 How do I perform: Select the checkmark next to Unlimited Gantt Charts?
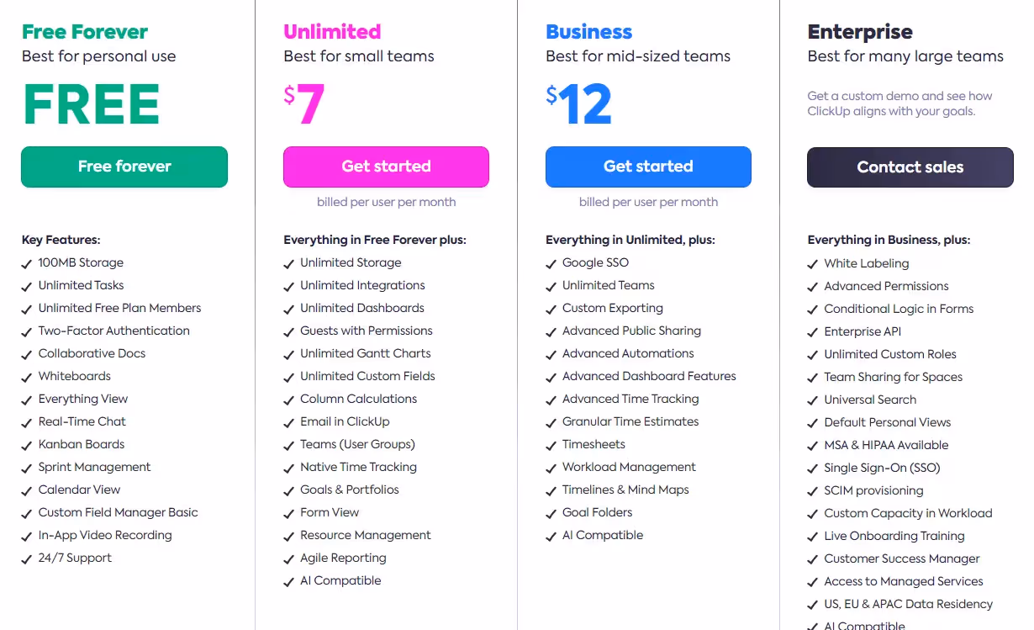pyautogui.click(x=288, y=353)
